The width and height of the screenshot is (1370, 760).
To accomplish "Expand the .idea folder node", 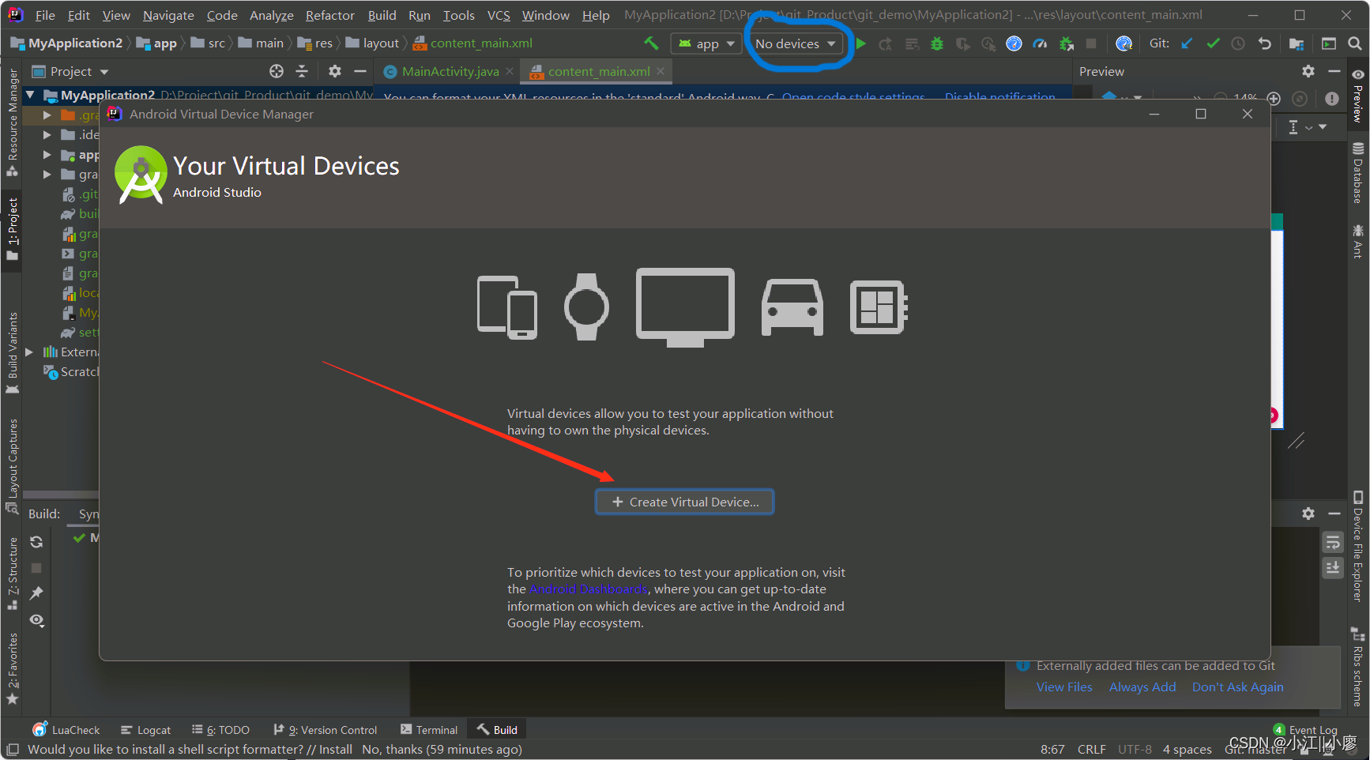I will 47,134.
